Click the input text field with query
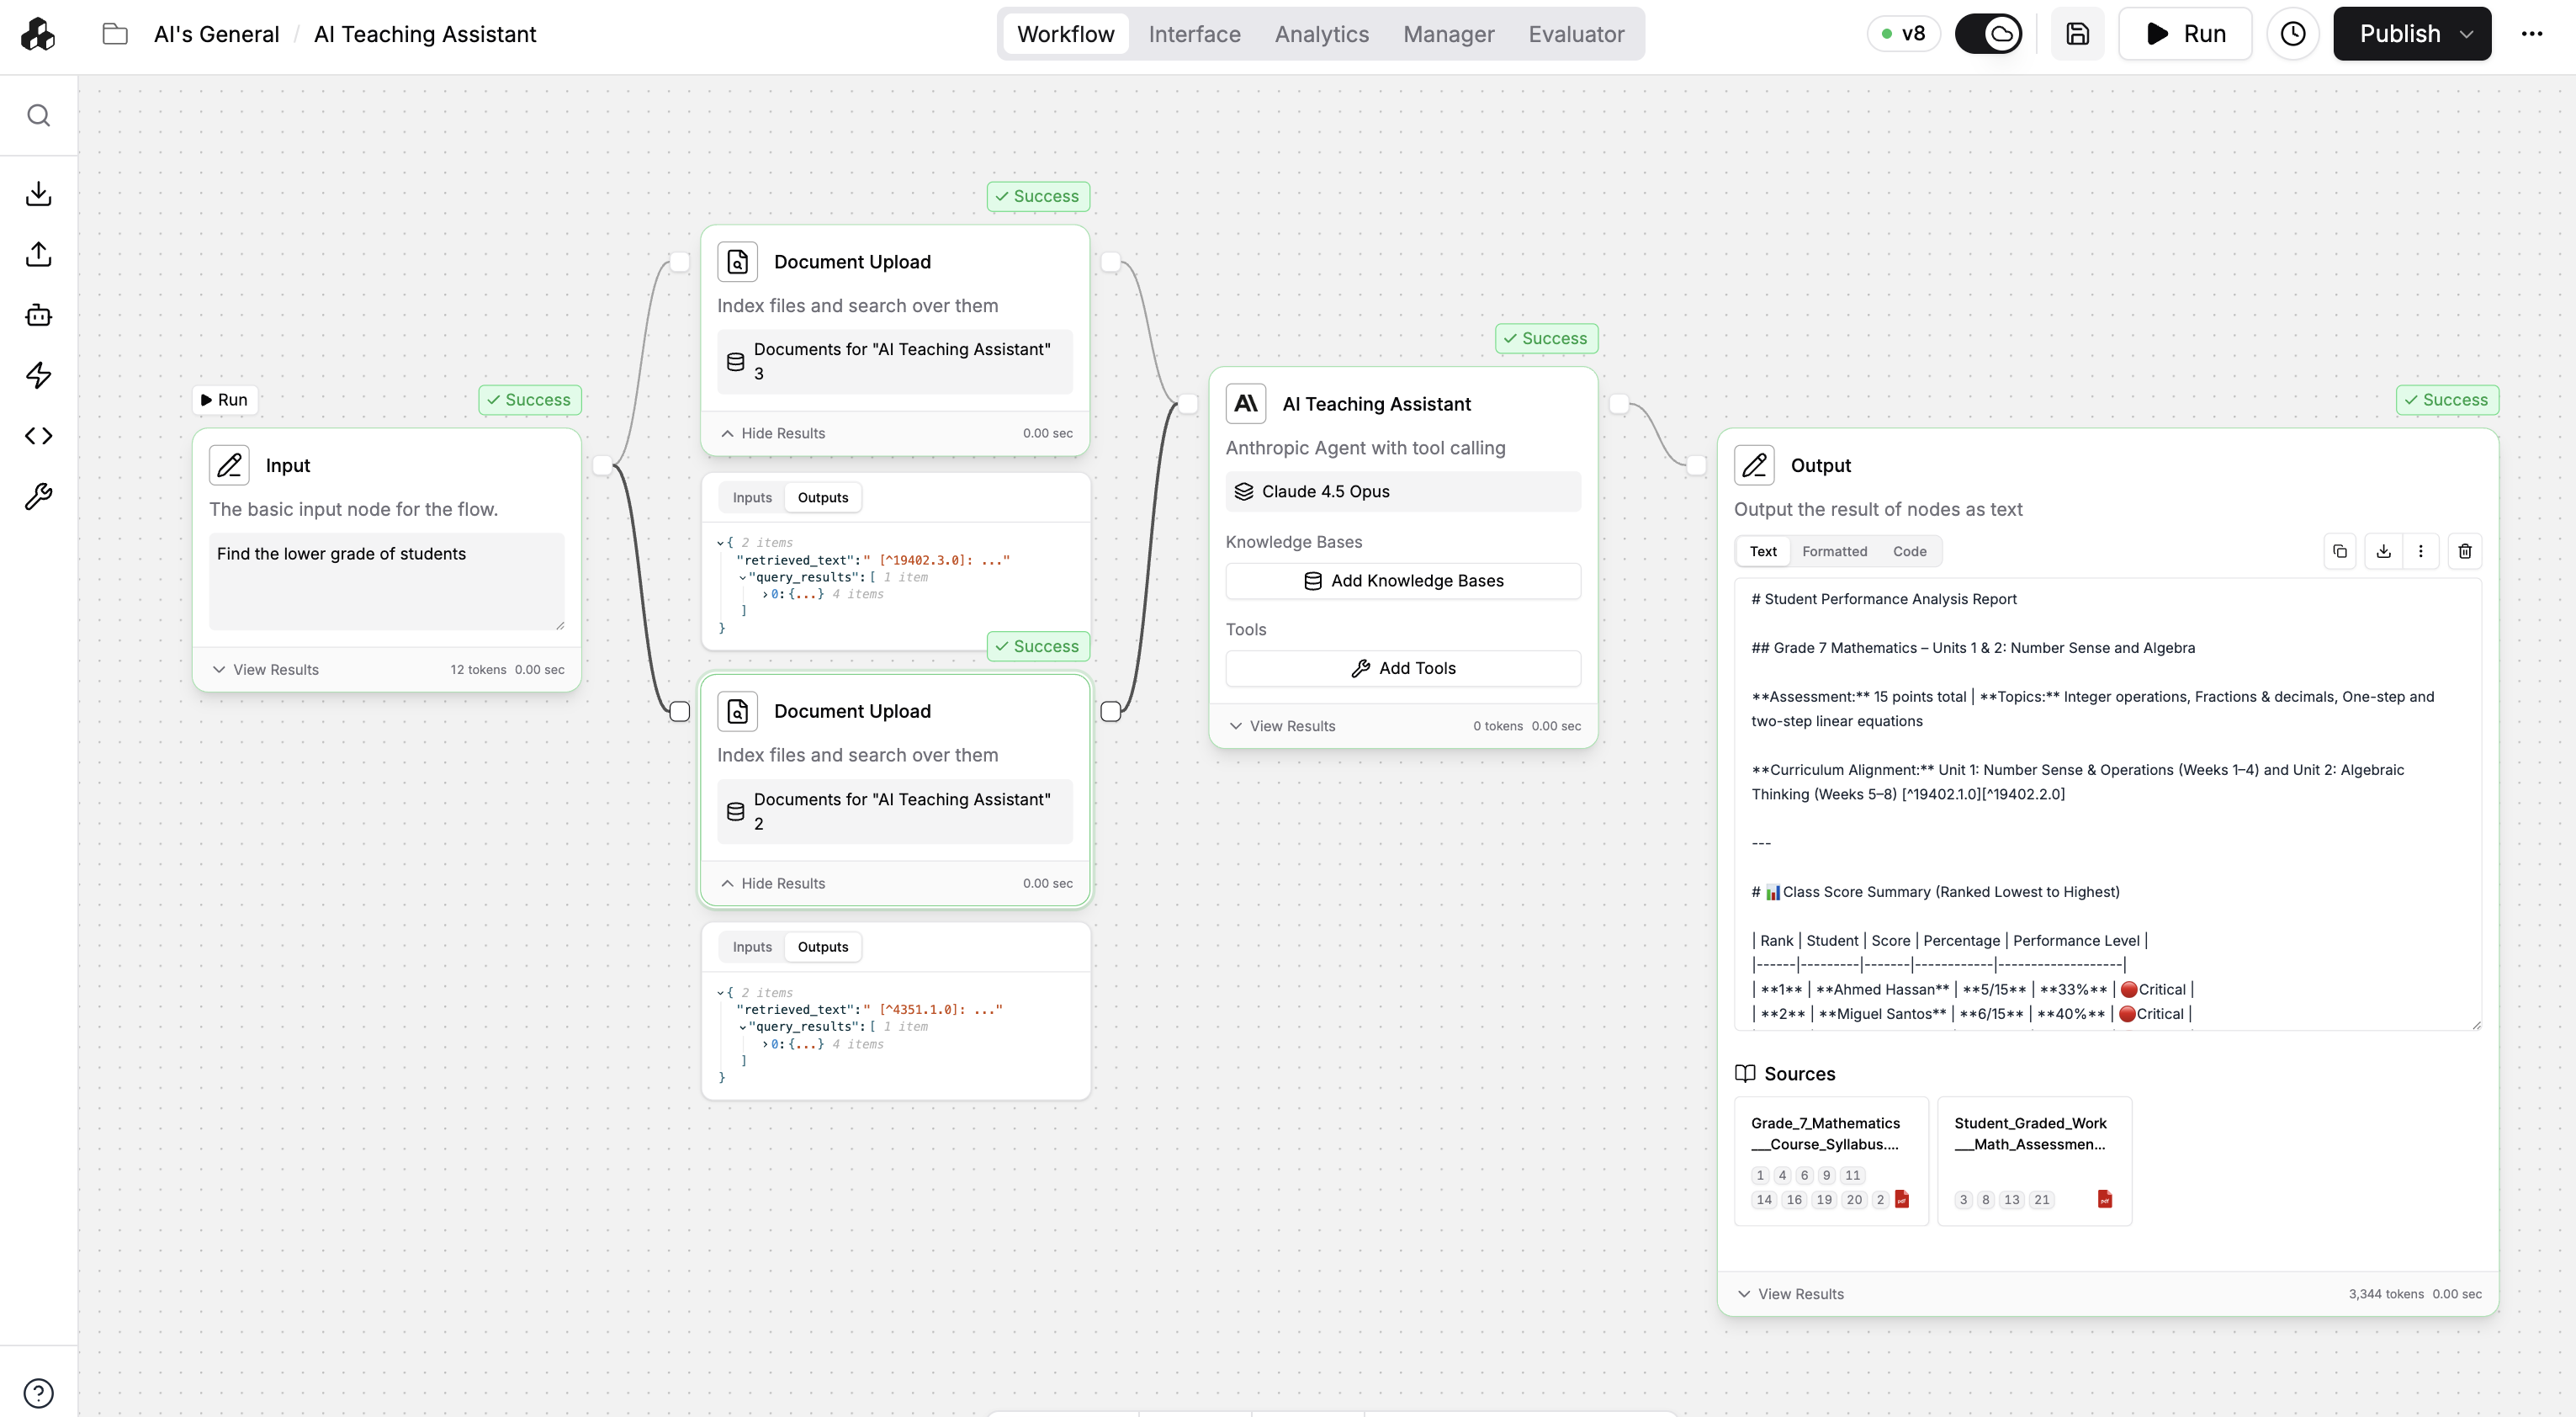 tap(386, 580)
